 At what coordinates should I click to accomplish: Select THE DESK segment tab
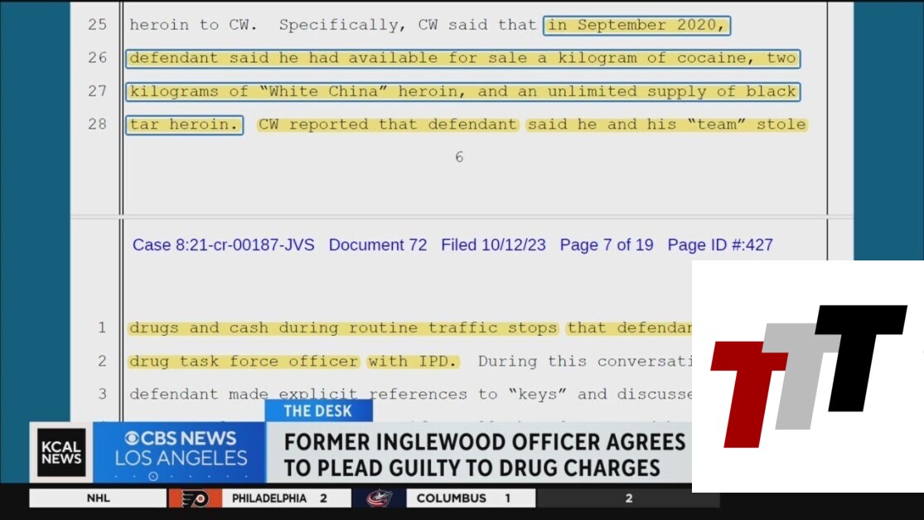pos(318,411)
